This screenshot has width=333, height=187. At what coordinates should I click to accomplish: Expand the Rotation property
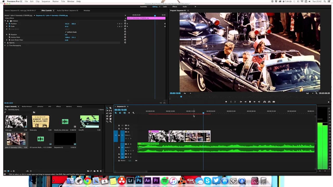click(x=7, y=35)
